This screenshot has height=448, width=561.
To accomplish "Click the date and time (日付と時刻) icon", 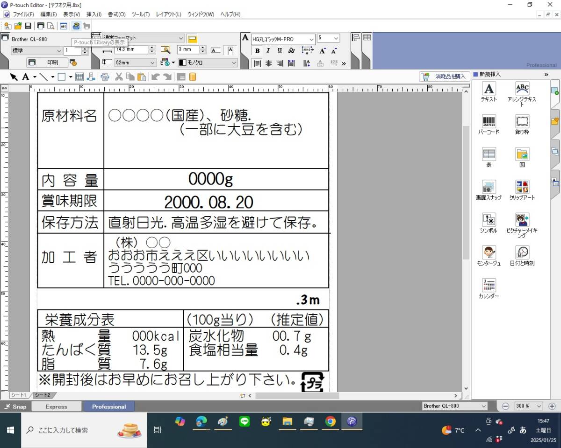I will pyautogui.click(x=522, y=253).
